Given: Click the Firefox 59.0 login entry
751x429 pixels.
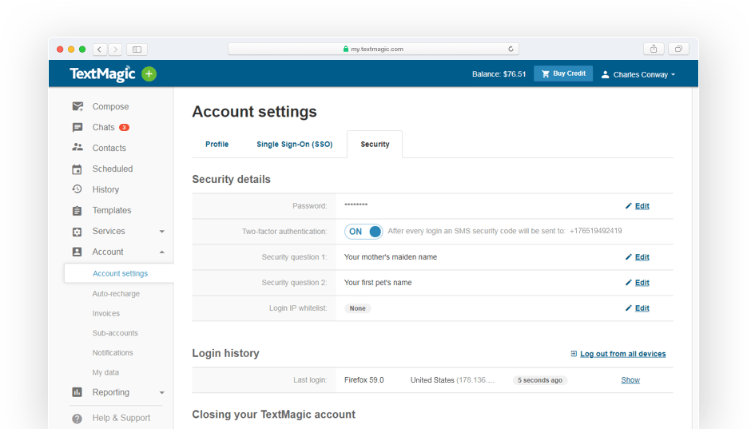Looking at the screenshot, I should 364,379.
